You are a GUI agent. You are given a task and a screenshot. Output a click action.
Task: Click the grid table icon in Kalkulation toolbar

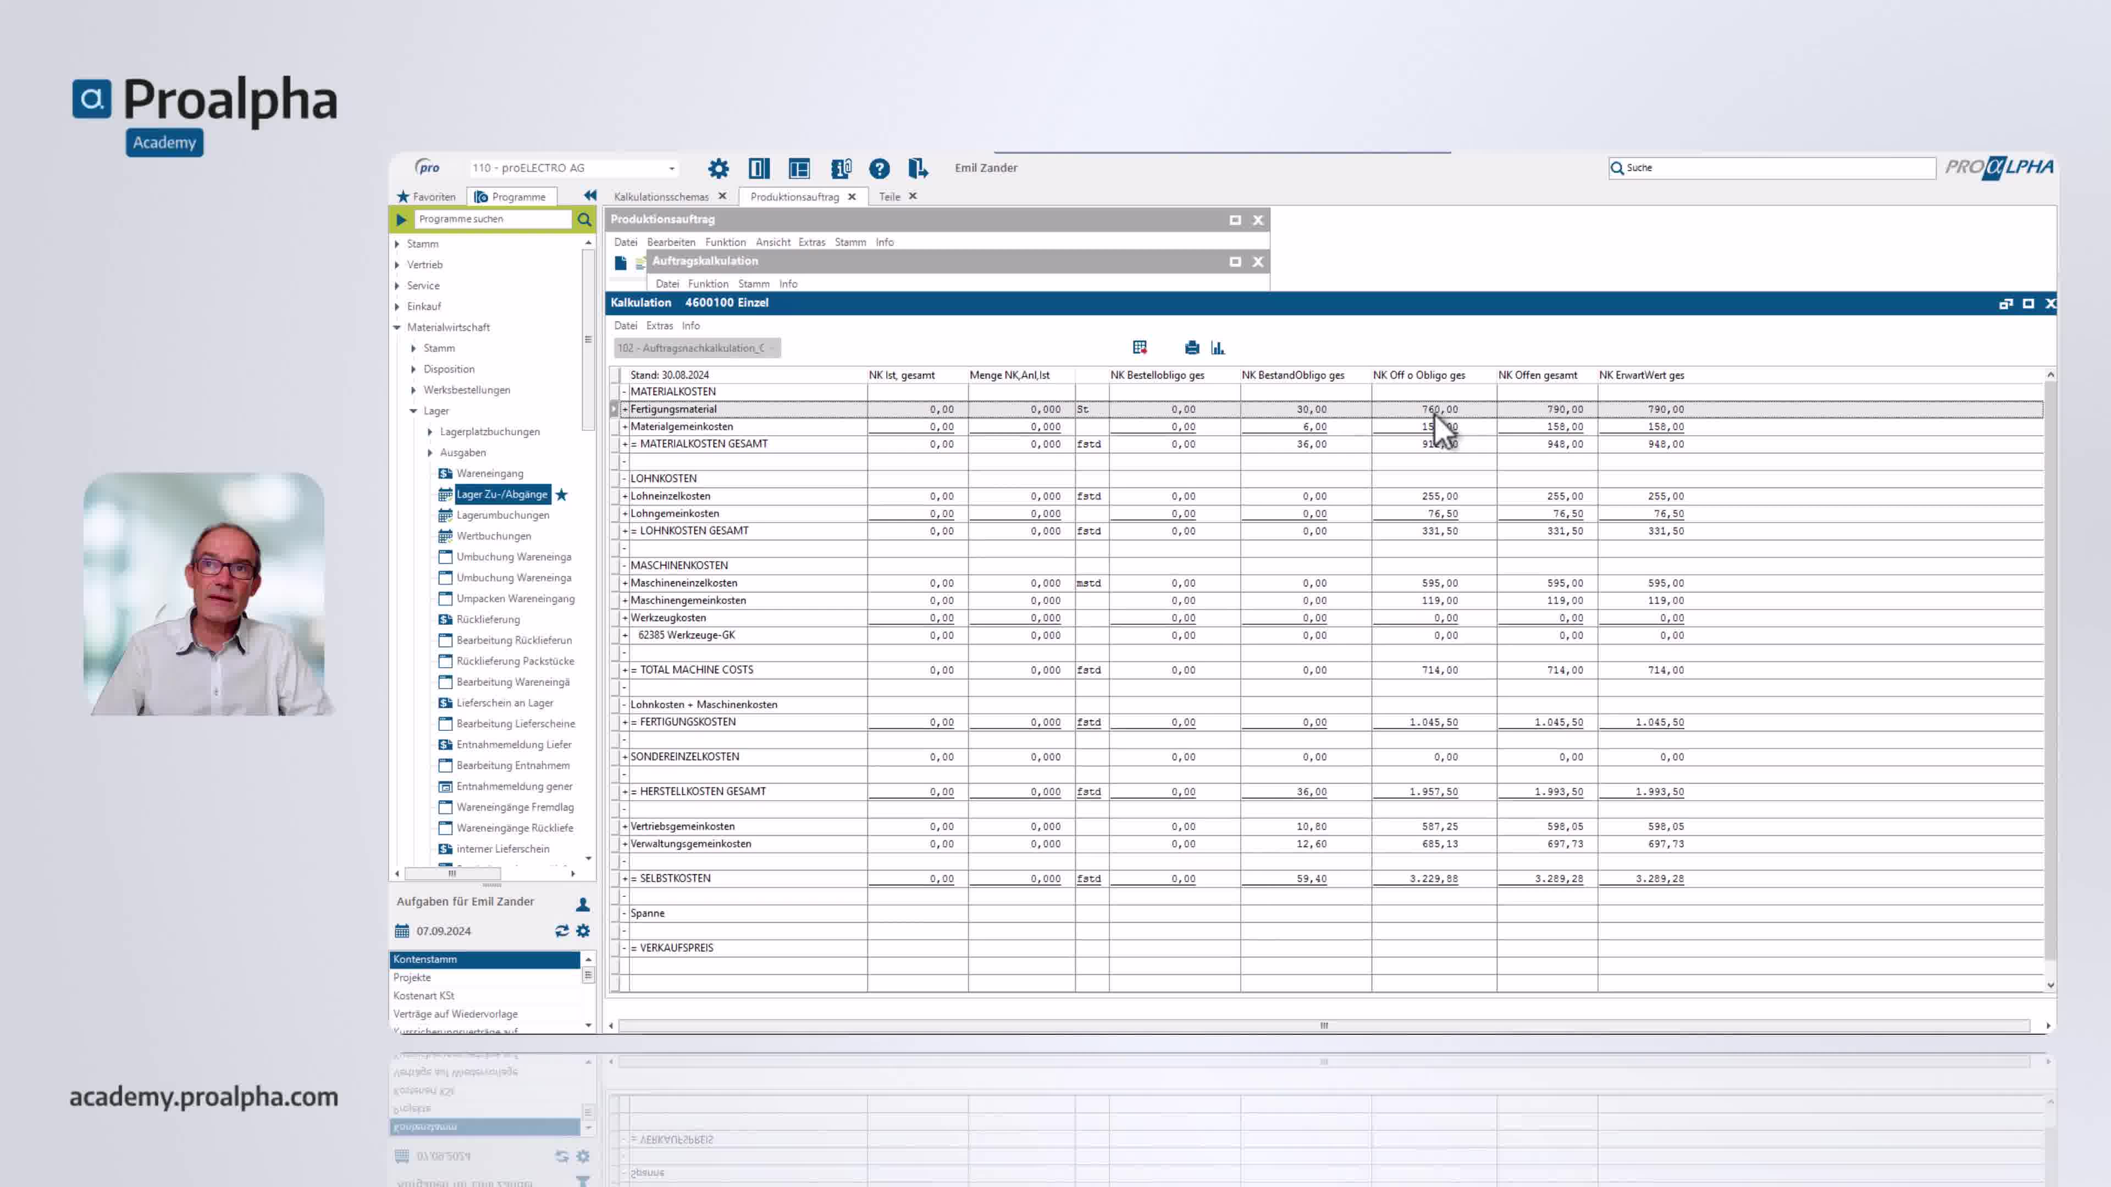click(1139, 348)
